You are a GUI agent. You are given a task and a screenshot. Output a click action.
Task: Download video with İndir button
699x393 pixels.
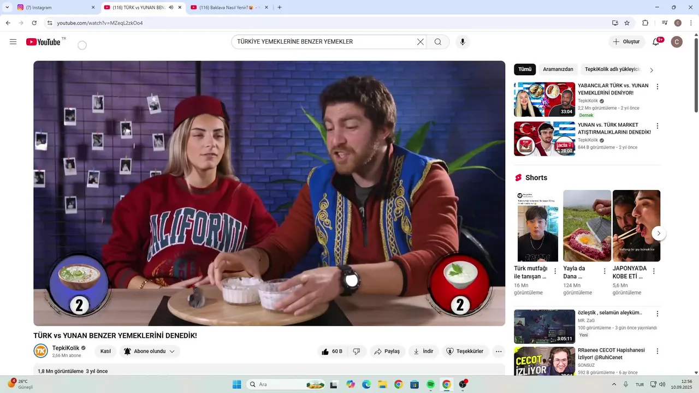tap(424, 352)
